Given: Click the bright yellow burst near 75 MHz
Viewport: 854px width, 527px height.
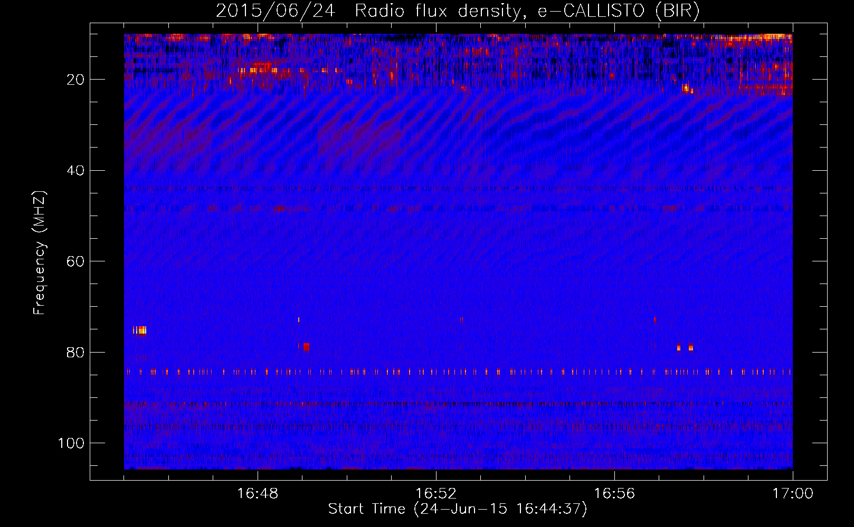Looking at the screenshot, I should tap(139, 330).
